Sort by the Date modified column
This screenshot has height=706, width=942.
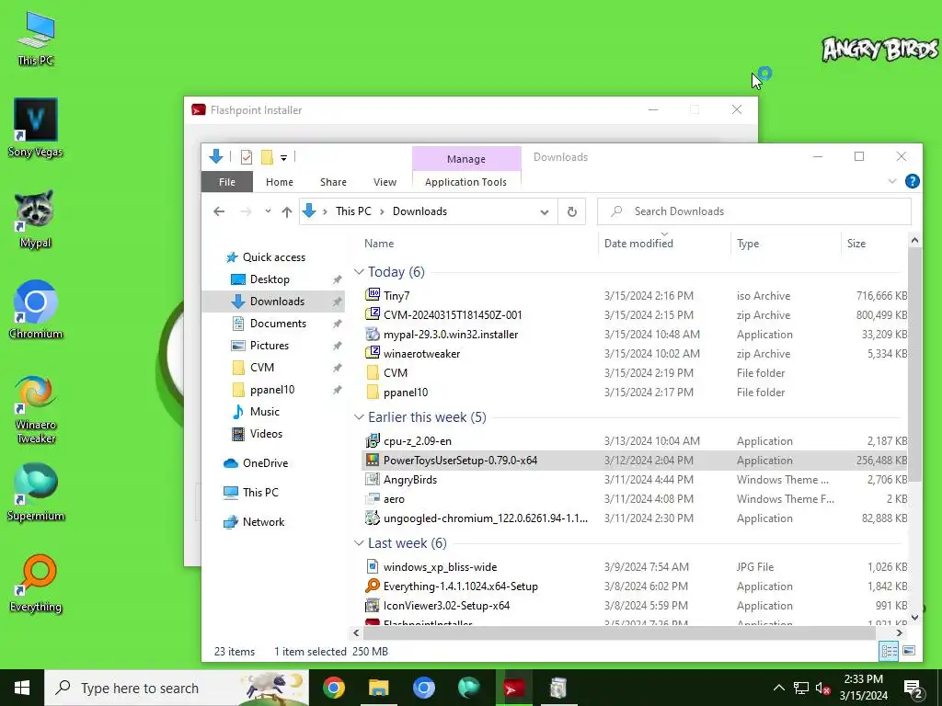pos(638,244)
